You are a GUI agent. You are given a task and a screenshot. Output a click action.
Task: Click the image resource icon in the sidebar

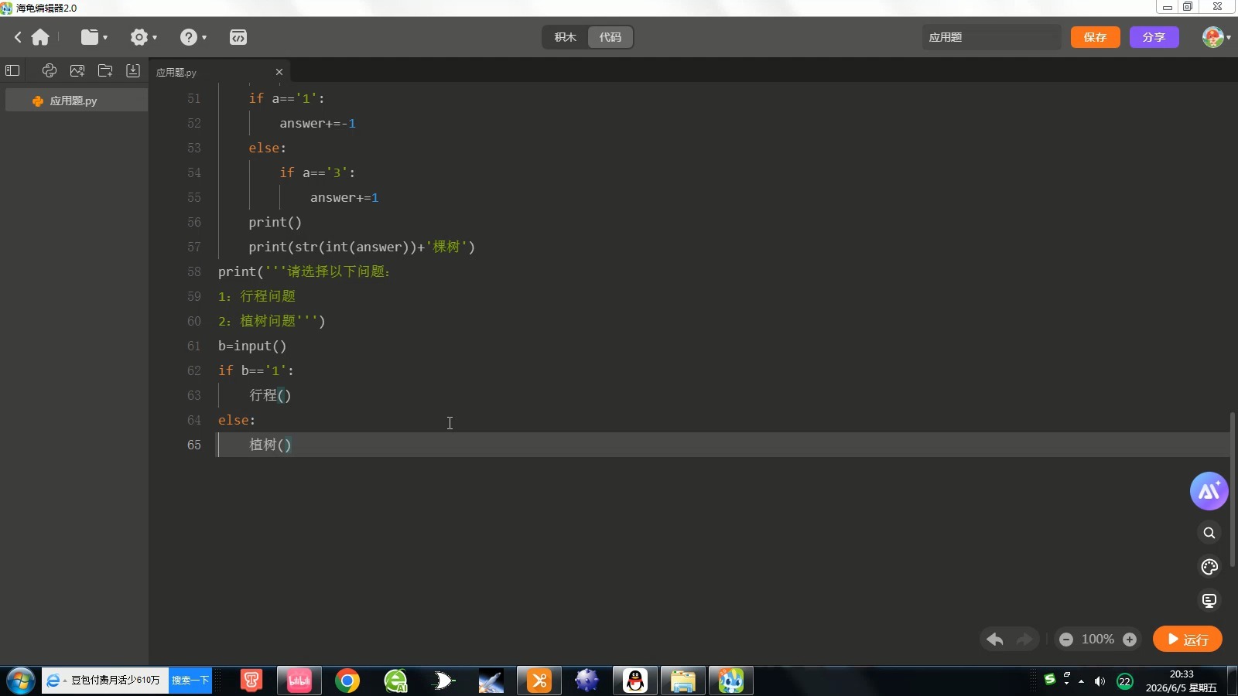coord(77,70)
